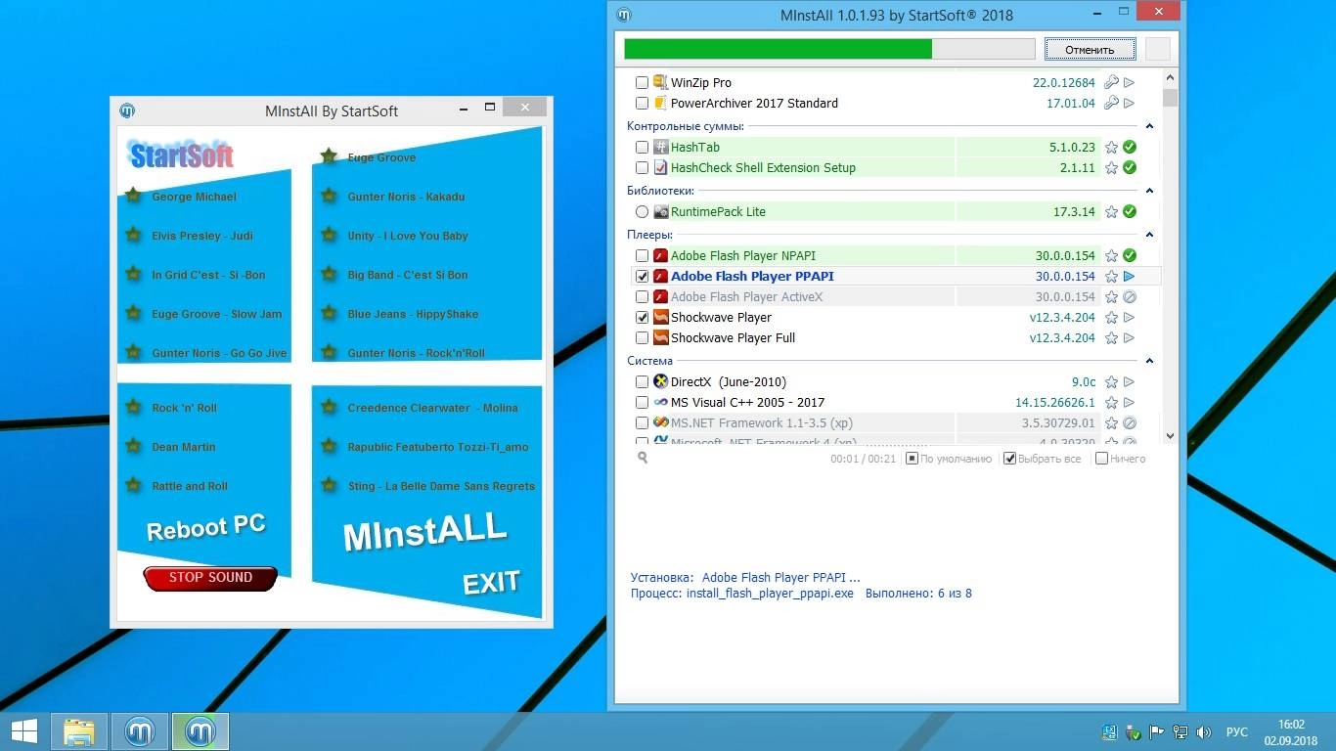Click the DirectX yellow X program icon
1336x751 pixels.
pyautogui.click(x=660, y=382)
